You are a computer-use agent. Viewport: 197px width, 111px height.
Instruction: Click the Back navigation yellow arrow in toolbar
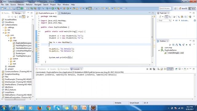coord(118,8)
